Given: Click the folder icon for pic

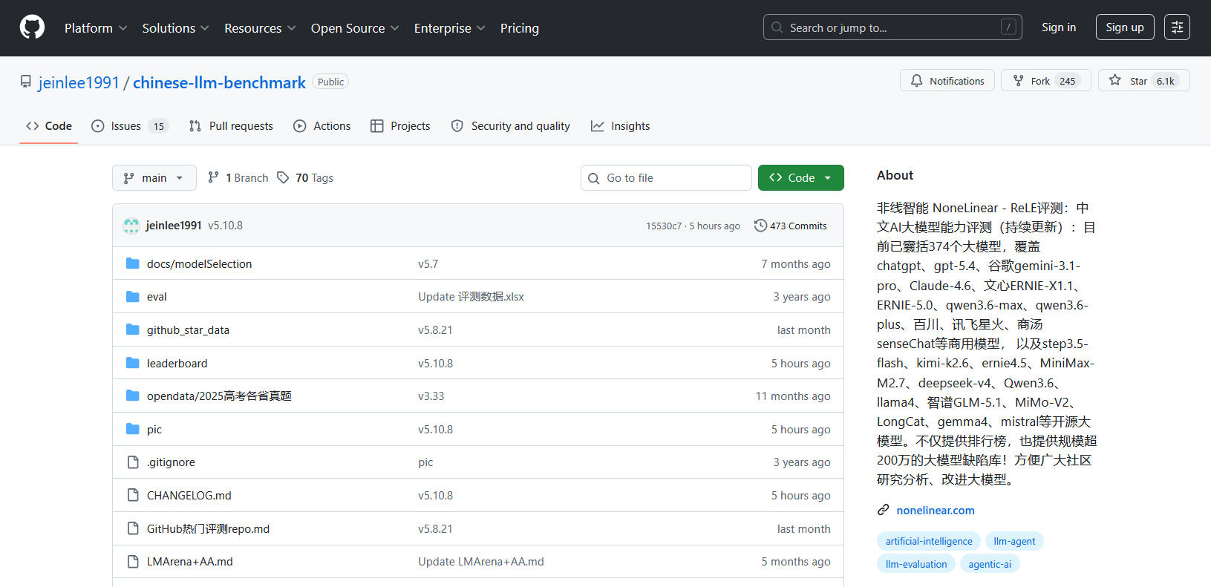Looking at the screenshot, I should pos(133,429).
